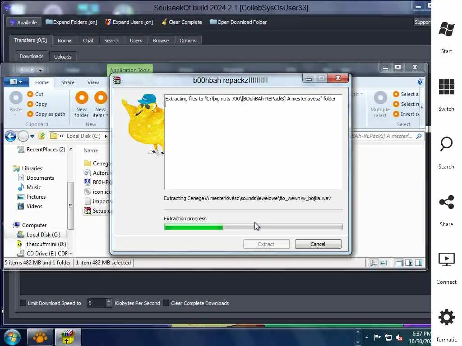Open Explorer file menu dropdown
Image resolution: width=462 pixels, height=346 pixels.
[16, 82]
